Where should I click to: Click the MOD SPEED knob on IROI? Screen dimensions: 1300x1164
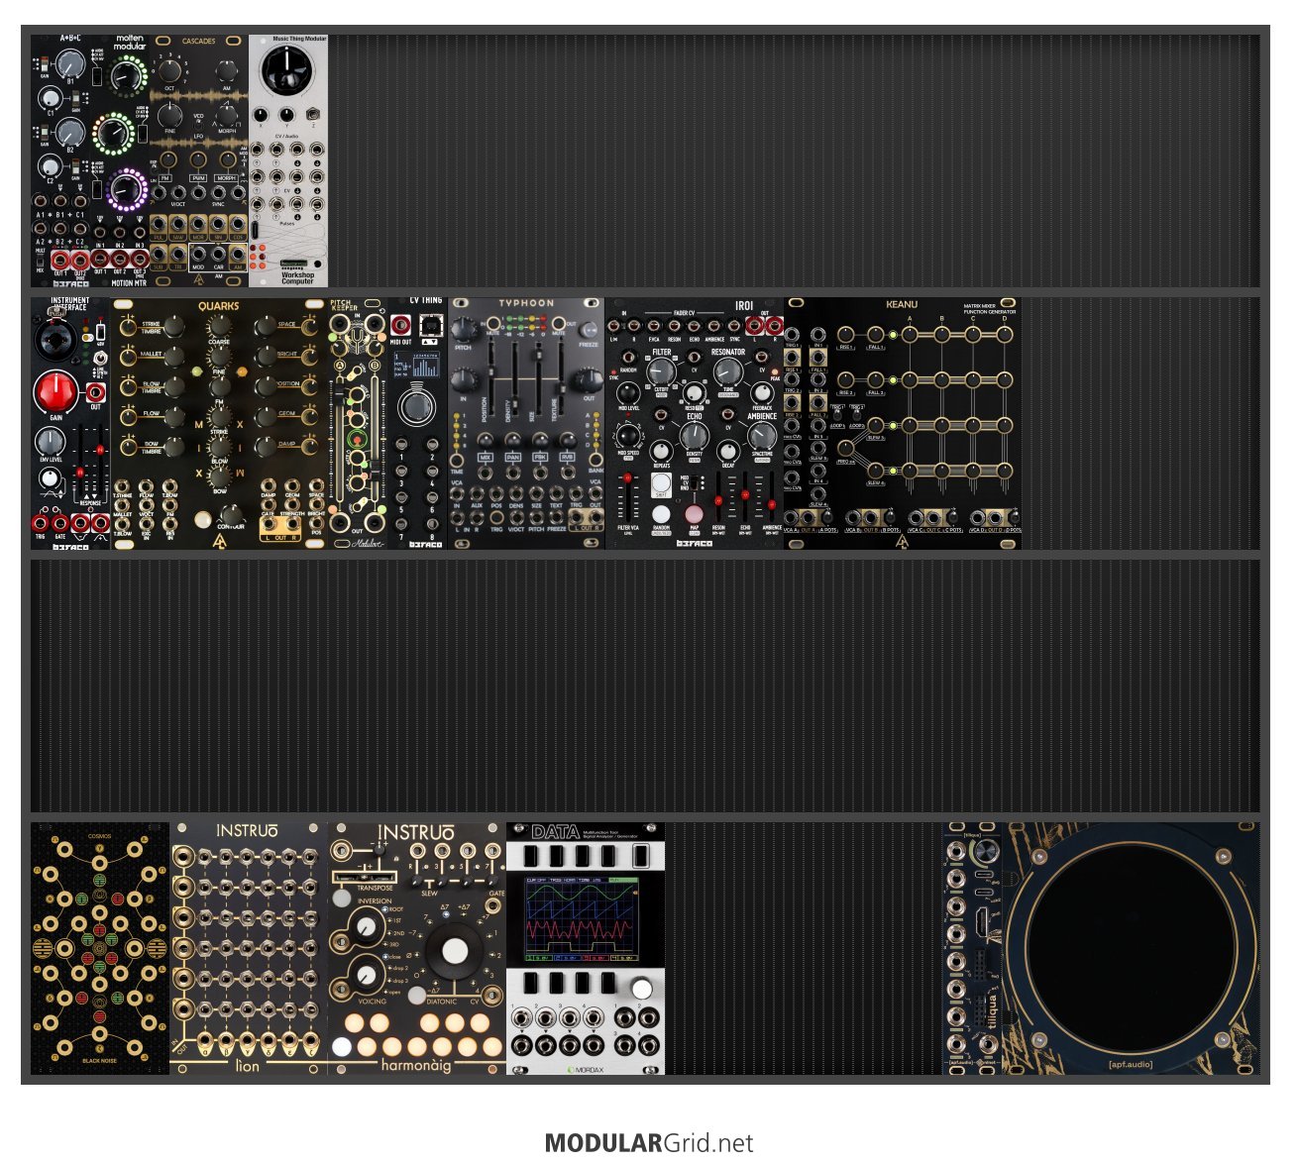[628, 435]
